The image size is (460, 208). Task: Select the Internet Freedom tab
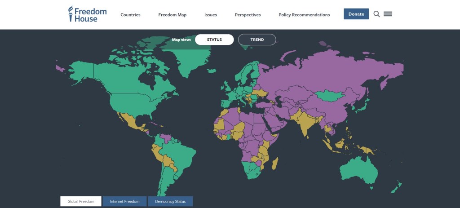[x=125, y=201]
